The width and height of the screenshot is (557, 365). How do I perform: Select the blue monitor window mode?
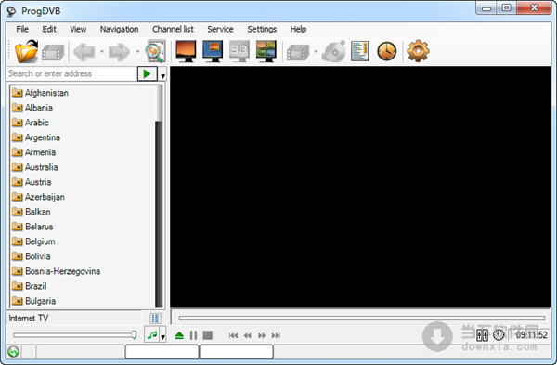(x=213, y=51)
